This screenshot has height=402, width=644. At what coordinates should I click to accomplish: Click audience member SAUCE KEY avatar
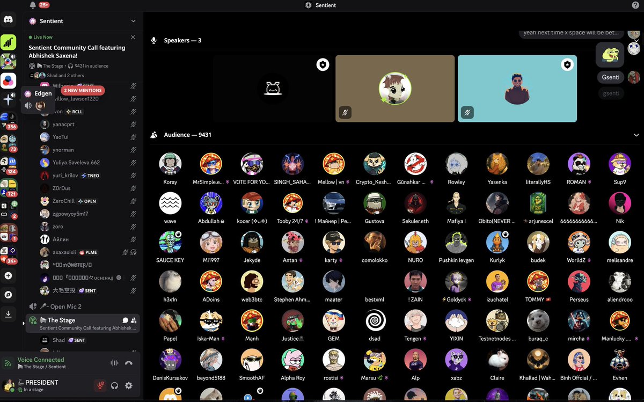[x=170, y=242]
